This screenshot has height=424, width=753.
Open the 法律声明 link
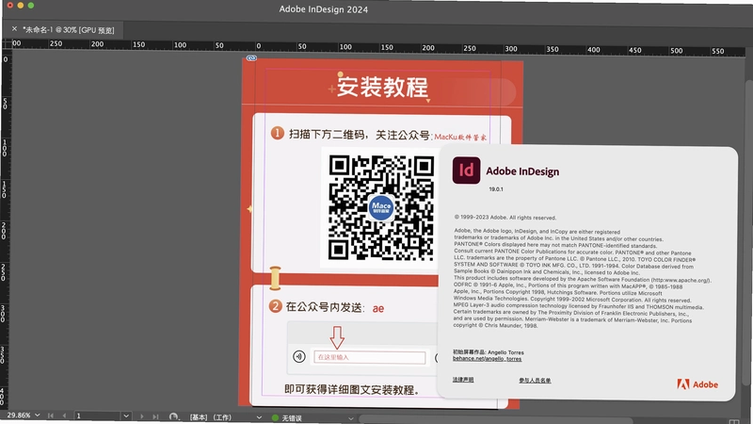pyautogui.click(x=463, y=380)
